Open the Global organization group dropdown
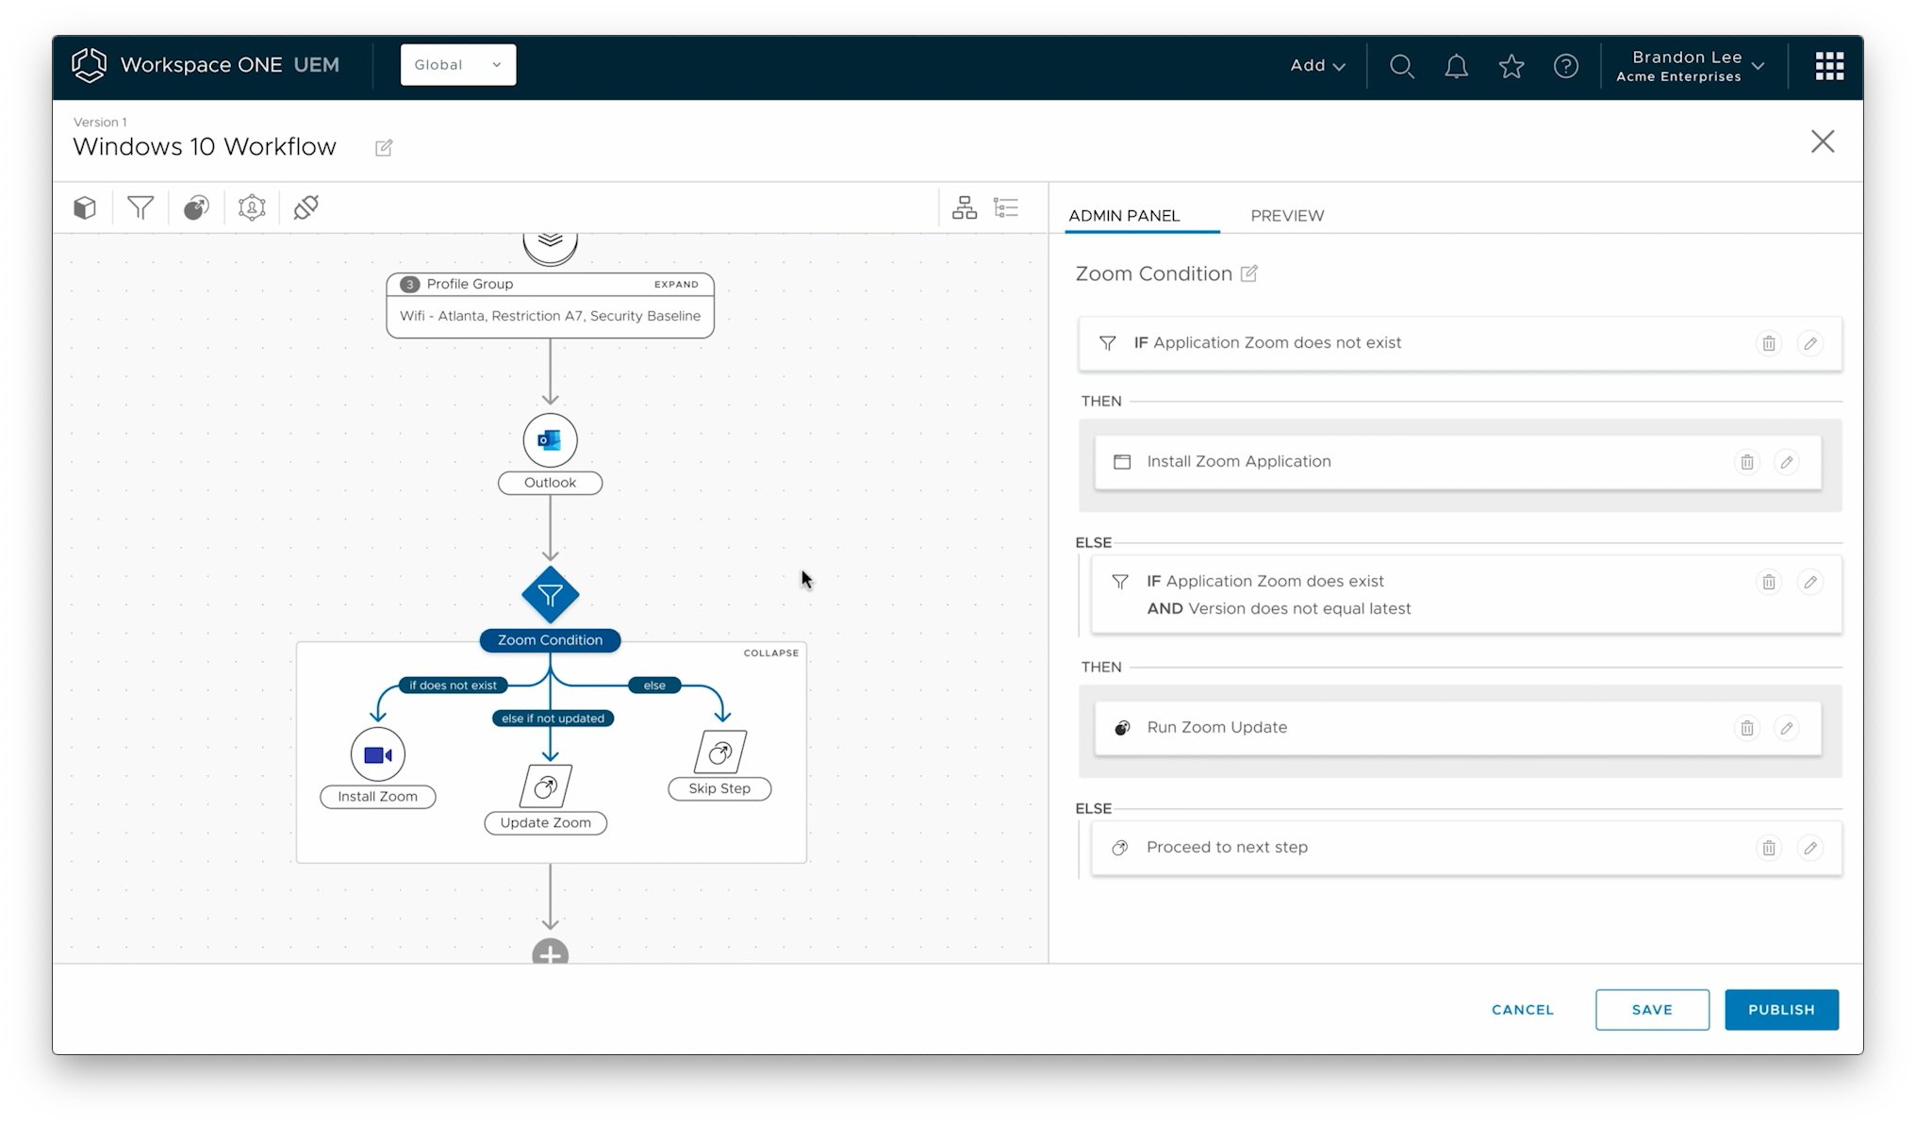Screen dimensions: 1916x1124 click(458, 65)
